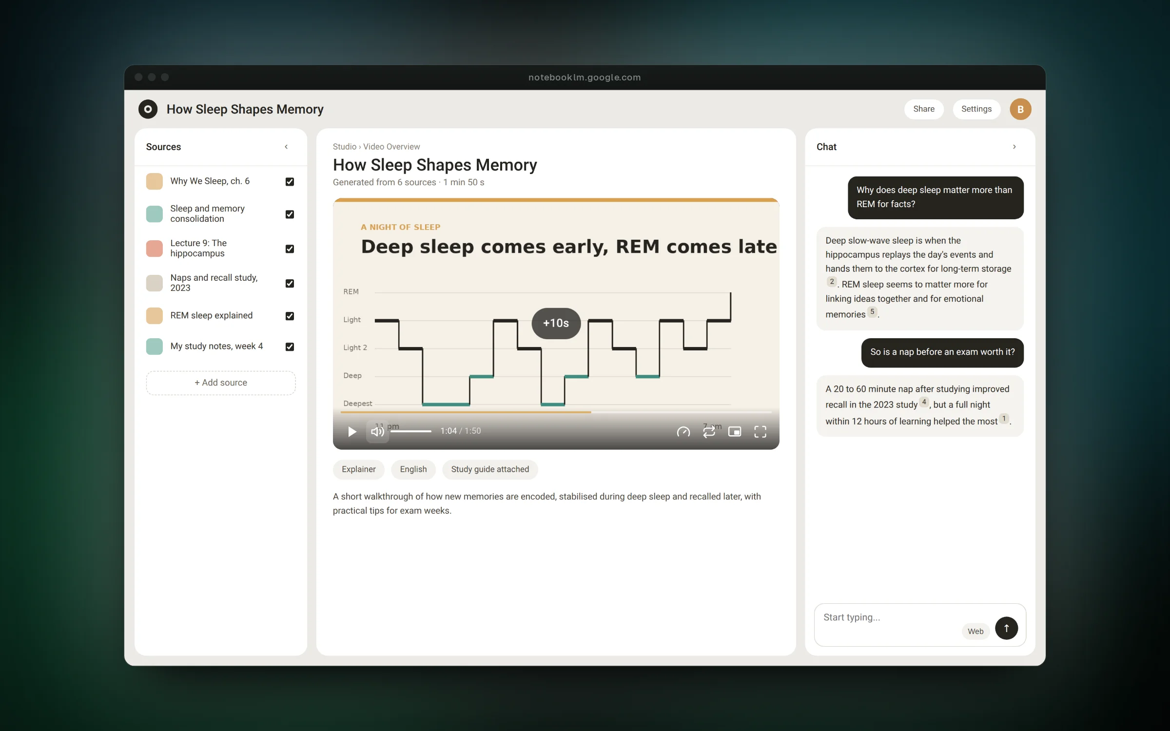
Task: Add a new source
Action: pos(221,383)
